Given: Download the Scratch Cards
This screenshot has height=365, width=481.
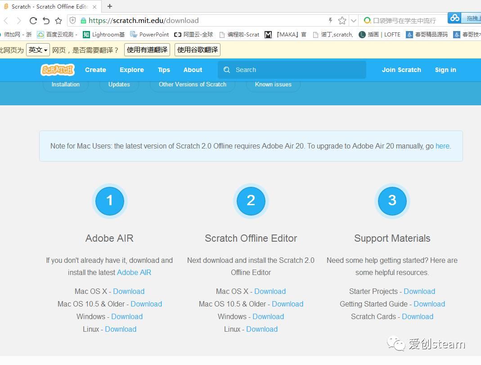Looking at the screenshot, I should (x=418, y=316).
